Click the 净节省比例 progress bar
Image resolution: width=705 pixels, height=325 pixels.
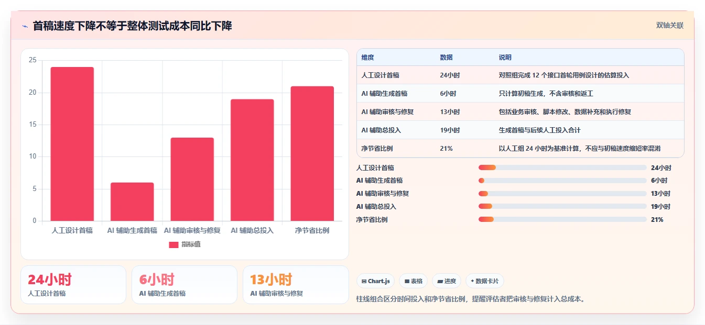(x=562, y=219)
